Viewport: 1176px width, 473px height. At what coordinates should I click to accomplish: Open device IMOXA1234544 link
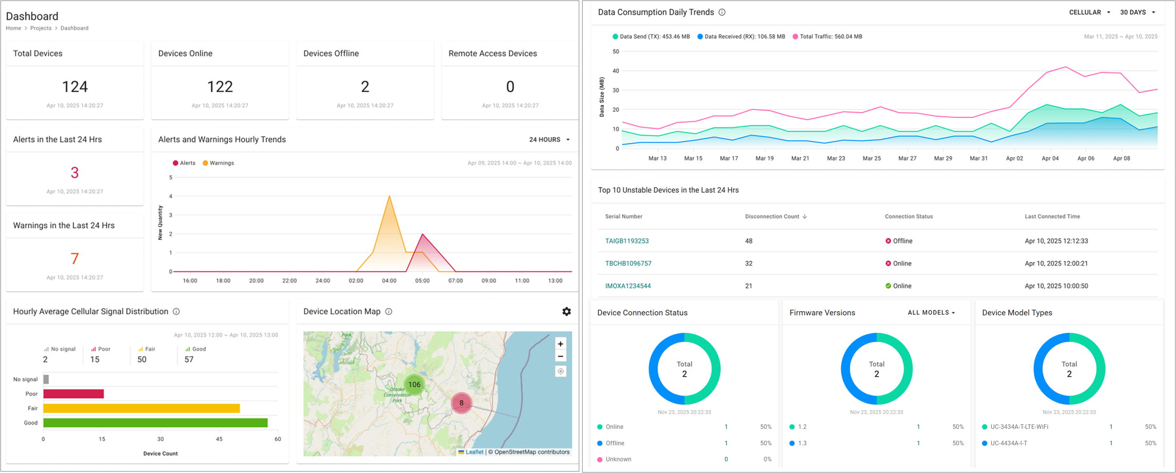click(627, 286)
